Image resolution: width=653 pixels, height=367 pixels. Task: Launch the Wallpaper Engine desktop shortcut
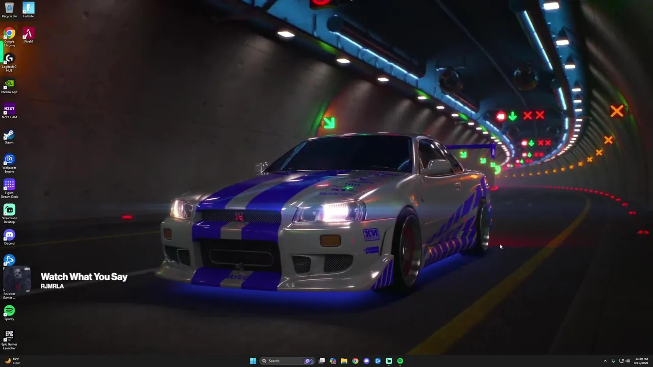9,164
